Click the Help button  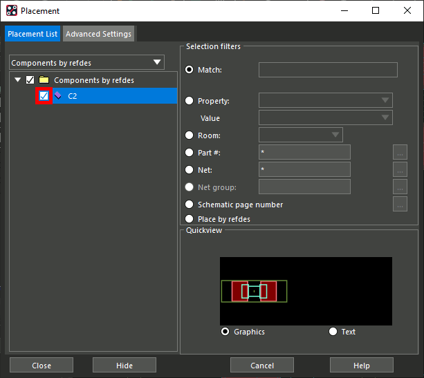tap(362, 366)
